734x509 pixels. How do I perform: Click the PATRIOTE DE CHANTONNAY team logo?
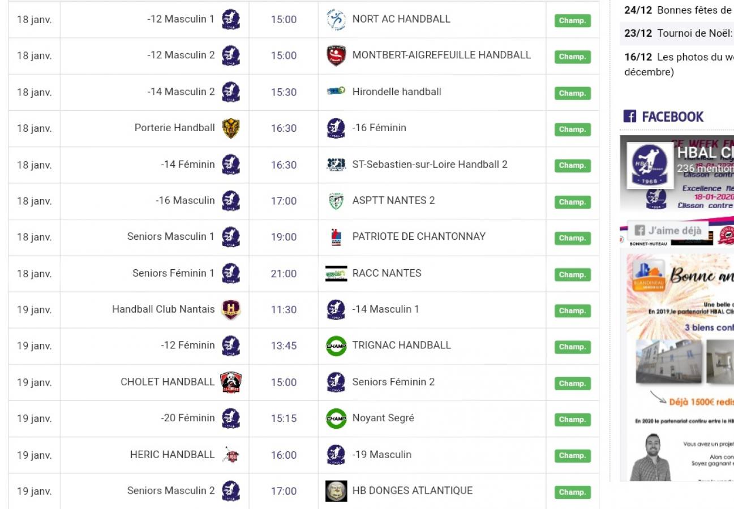tap(336, 237)
